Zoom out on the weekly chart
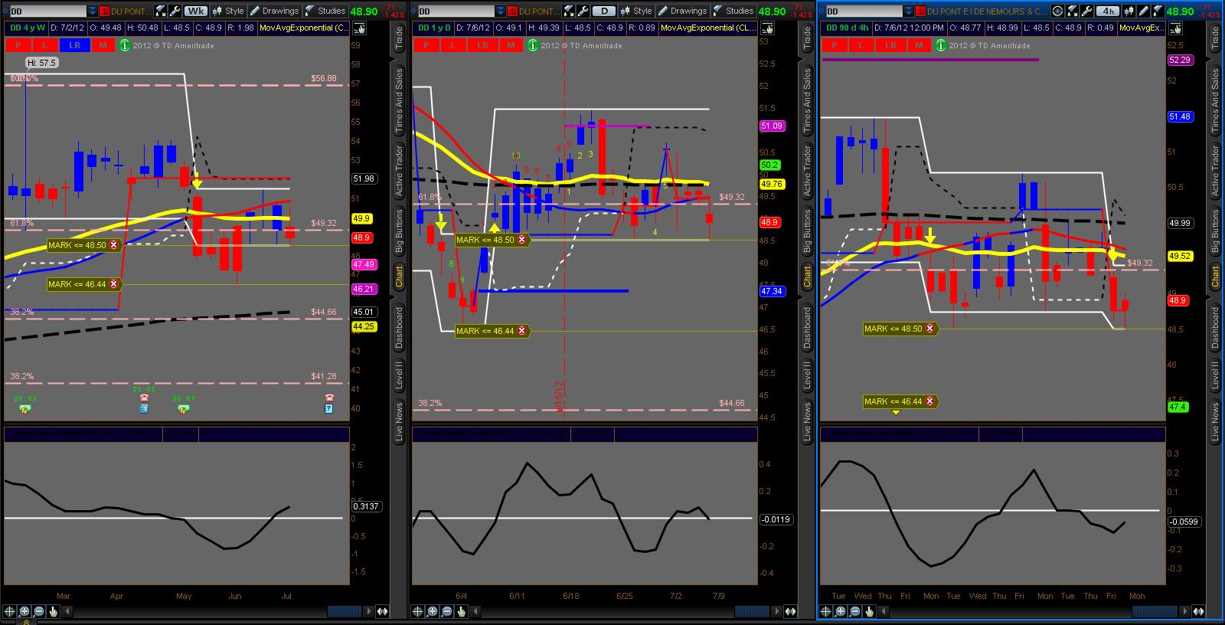This screenshot has height=625, width=1225. pyautogui.click(x=39, y=611)
